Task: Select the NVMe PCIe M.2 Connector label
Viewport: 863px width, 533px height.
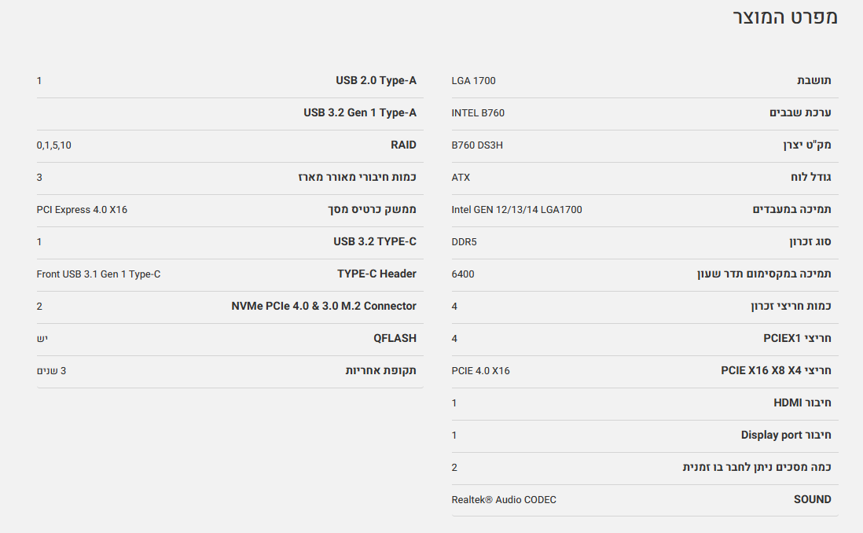Action: [324, 307]
